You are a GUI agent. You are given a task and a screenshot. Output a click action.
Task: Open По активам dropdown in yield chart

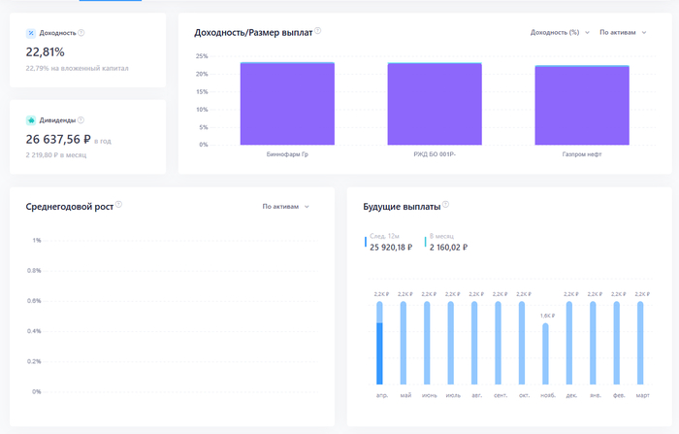point(623,32)
